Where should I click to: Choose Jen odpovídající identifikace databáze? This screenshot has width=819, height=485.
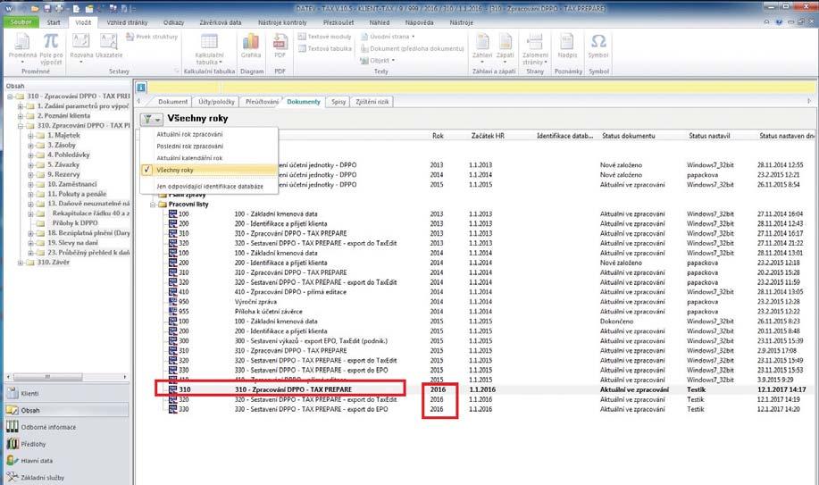(210, 187)
